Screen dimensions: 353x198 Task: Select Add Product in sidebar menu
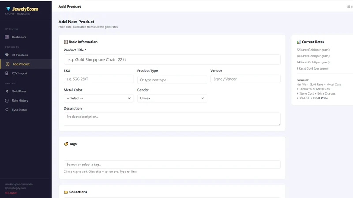[x=26, y=64]
